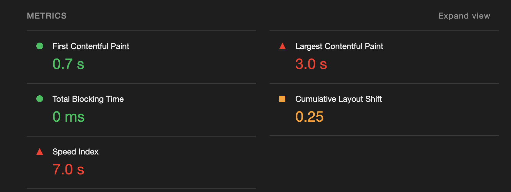The height and width of the screenshot is (192, 511).
Task: Open the First Contentful Paint metric label
Action: tap(91, 46)
